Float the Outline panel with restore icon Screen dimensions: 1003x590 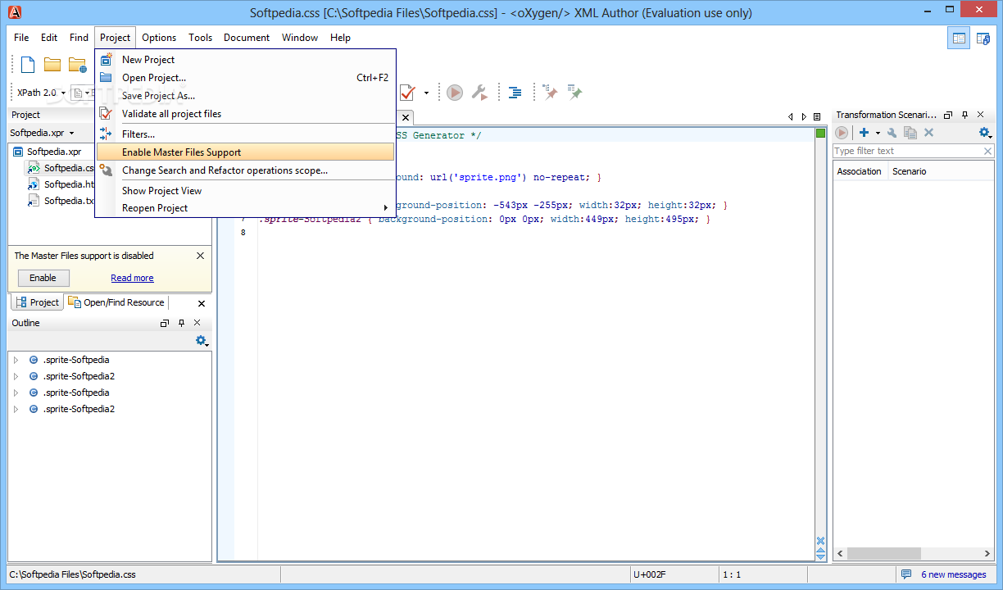pyautogui.click(x=165, y=324)
